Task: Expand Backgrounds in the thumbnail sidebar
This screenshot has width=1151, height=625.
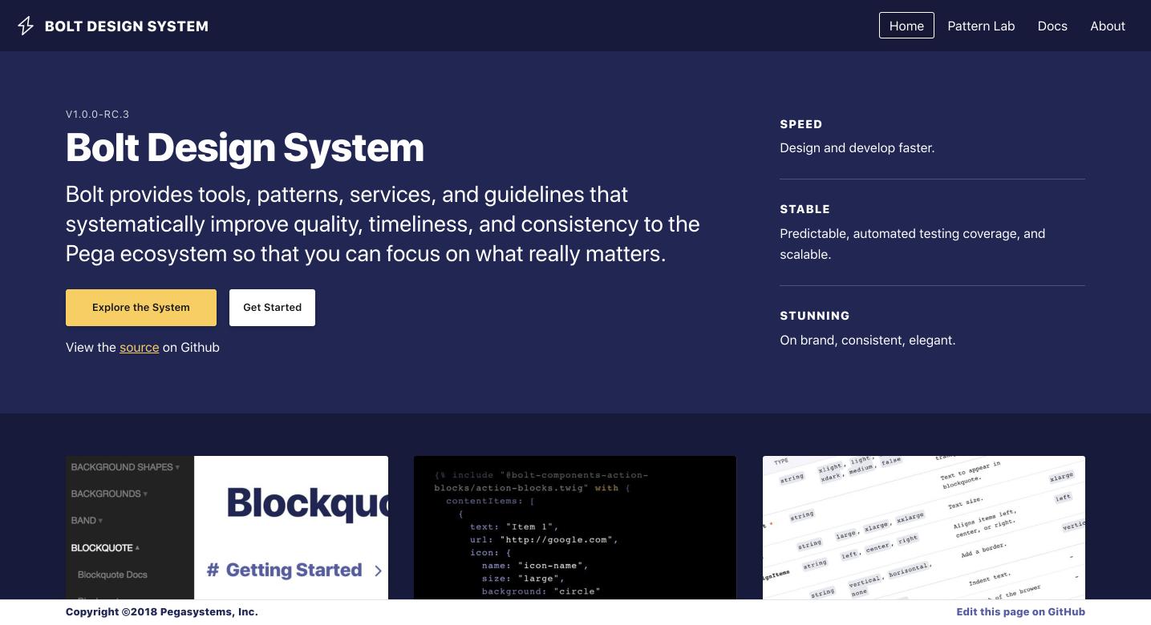Action: pos(109,494)
